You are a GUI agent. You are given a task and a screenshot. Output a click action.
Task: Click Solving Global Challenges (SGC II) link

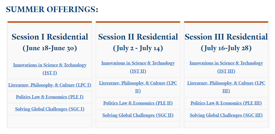[x=138, y=115]
